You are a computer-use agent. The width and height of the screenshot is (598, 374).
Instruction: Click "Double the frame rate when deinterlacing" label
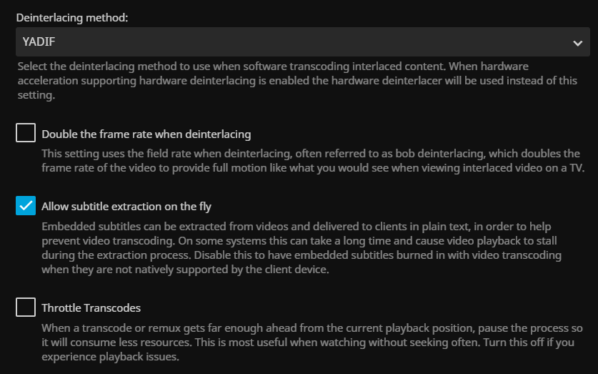146,134
